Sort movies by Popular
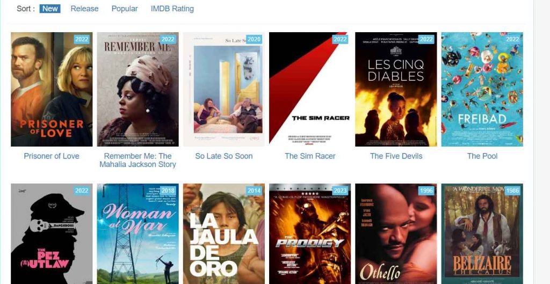This screenshot has width=550, height=284. pos(125,9)
